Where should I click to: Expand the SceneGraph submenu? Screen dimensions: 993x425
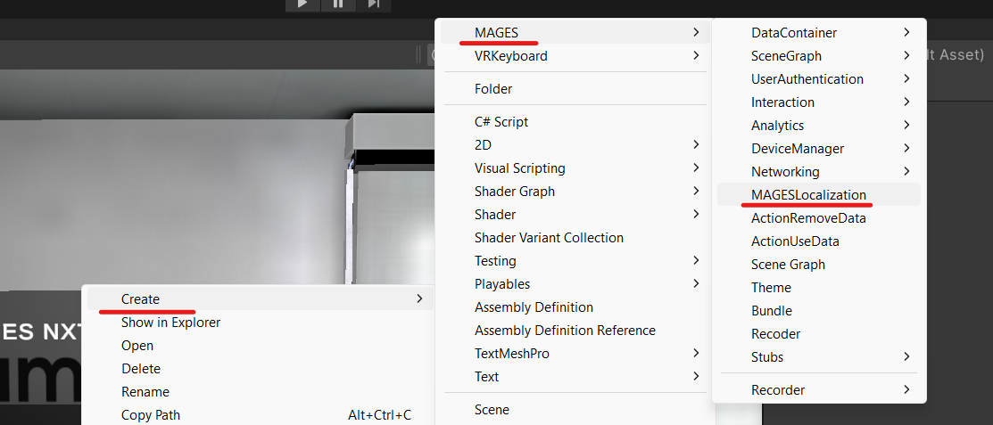(819, 55)
